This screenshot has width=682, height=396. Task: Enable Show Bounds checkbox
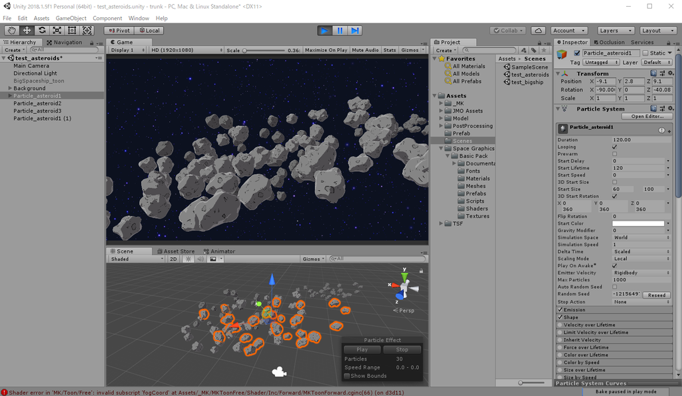pos(347,376)
